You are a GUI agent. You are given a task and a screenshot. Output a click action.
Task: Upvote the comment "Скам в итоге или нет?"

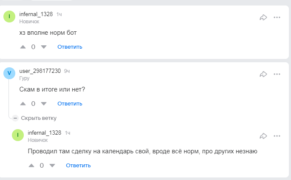[23, 103]
